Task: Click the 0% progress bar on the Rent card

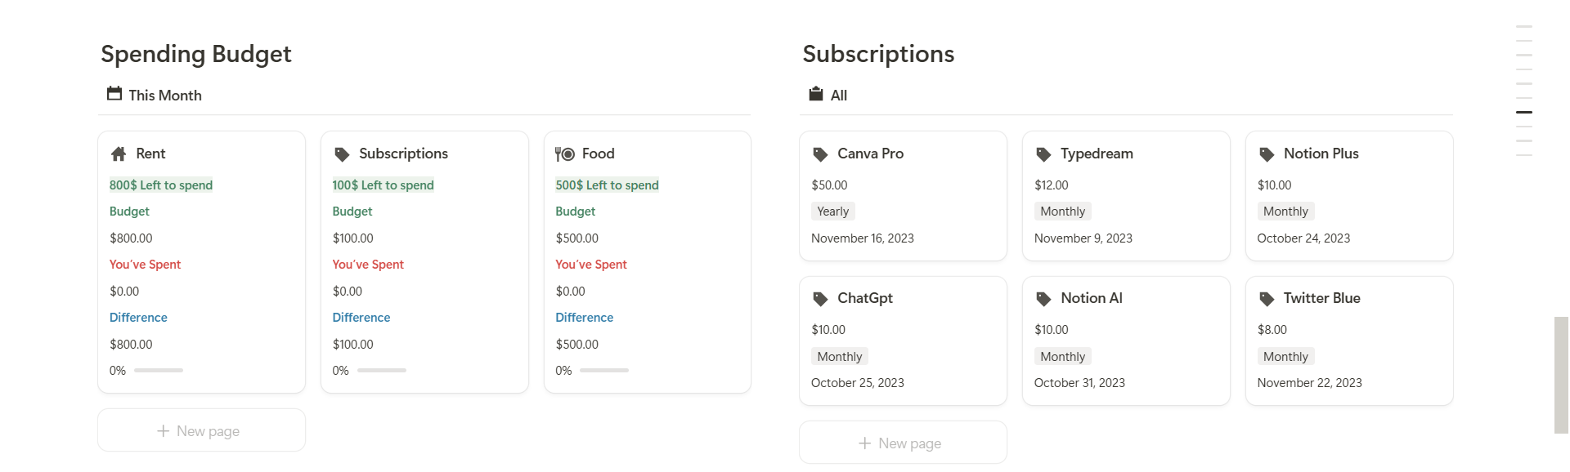Action: tap(160, 370)
